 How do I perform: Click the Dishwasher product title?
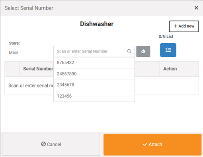coord(97,24)
